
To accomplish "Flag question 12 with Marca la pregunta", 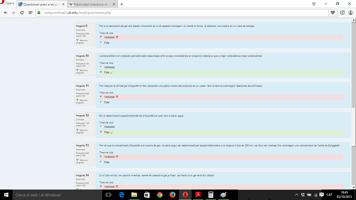I will [81, 131].
